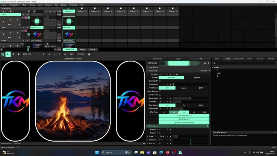Select the 'main' slice in Screen 1
Screen dimensions: 277x156
[x=218, y=73]
